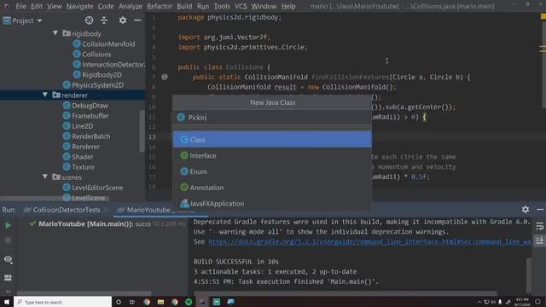This screenshot has height=307, width=546.
Task: Open the Build menu
Action: [x=184, y=6]
